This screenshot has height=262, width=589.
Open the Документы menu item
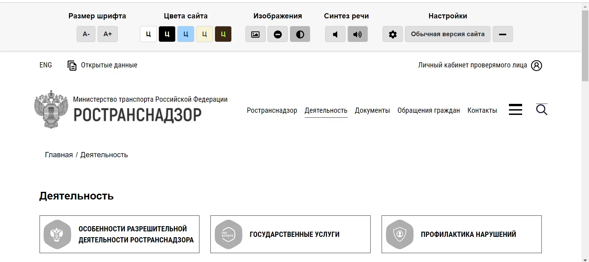point(372,110)
